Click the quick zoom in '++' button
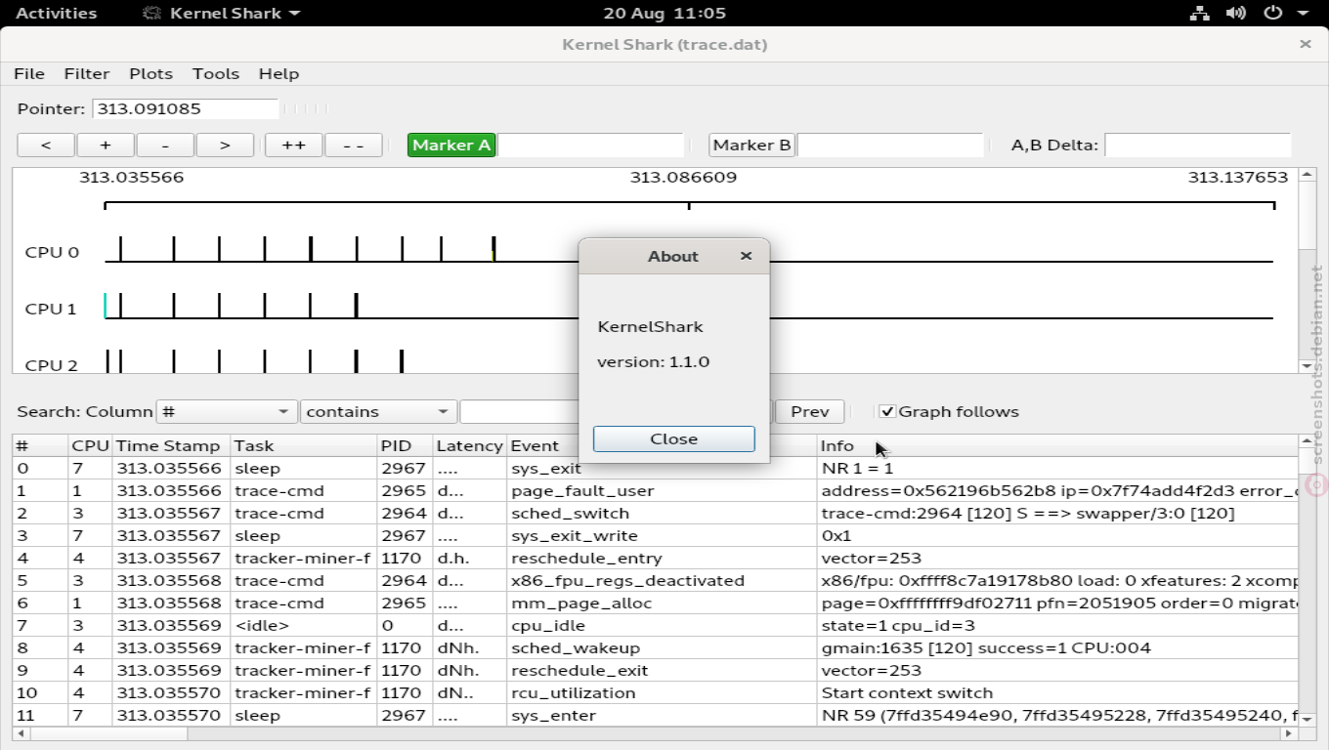1329x750 pixels. (293, 145)
